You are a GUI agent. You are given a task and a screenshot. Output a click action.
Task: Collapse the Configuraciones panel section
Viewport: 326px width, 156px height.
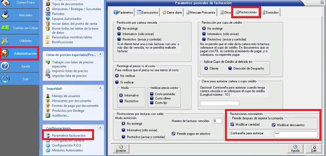click(100, 128)
